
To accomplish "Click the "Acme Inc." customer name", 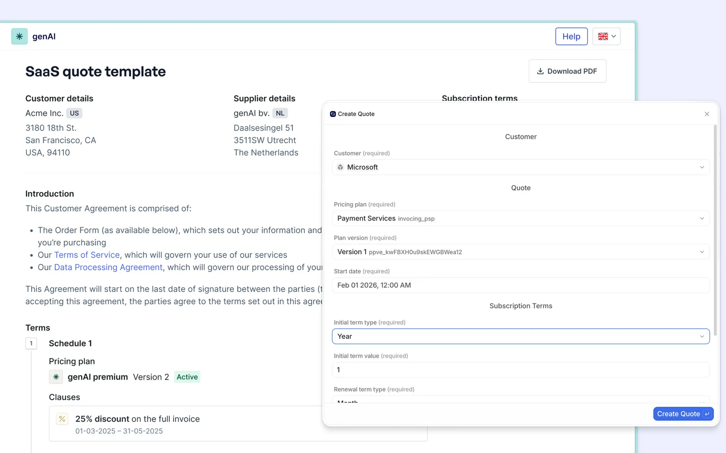I will point(44,113).
